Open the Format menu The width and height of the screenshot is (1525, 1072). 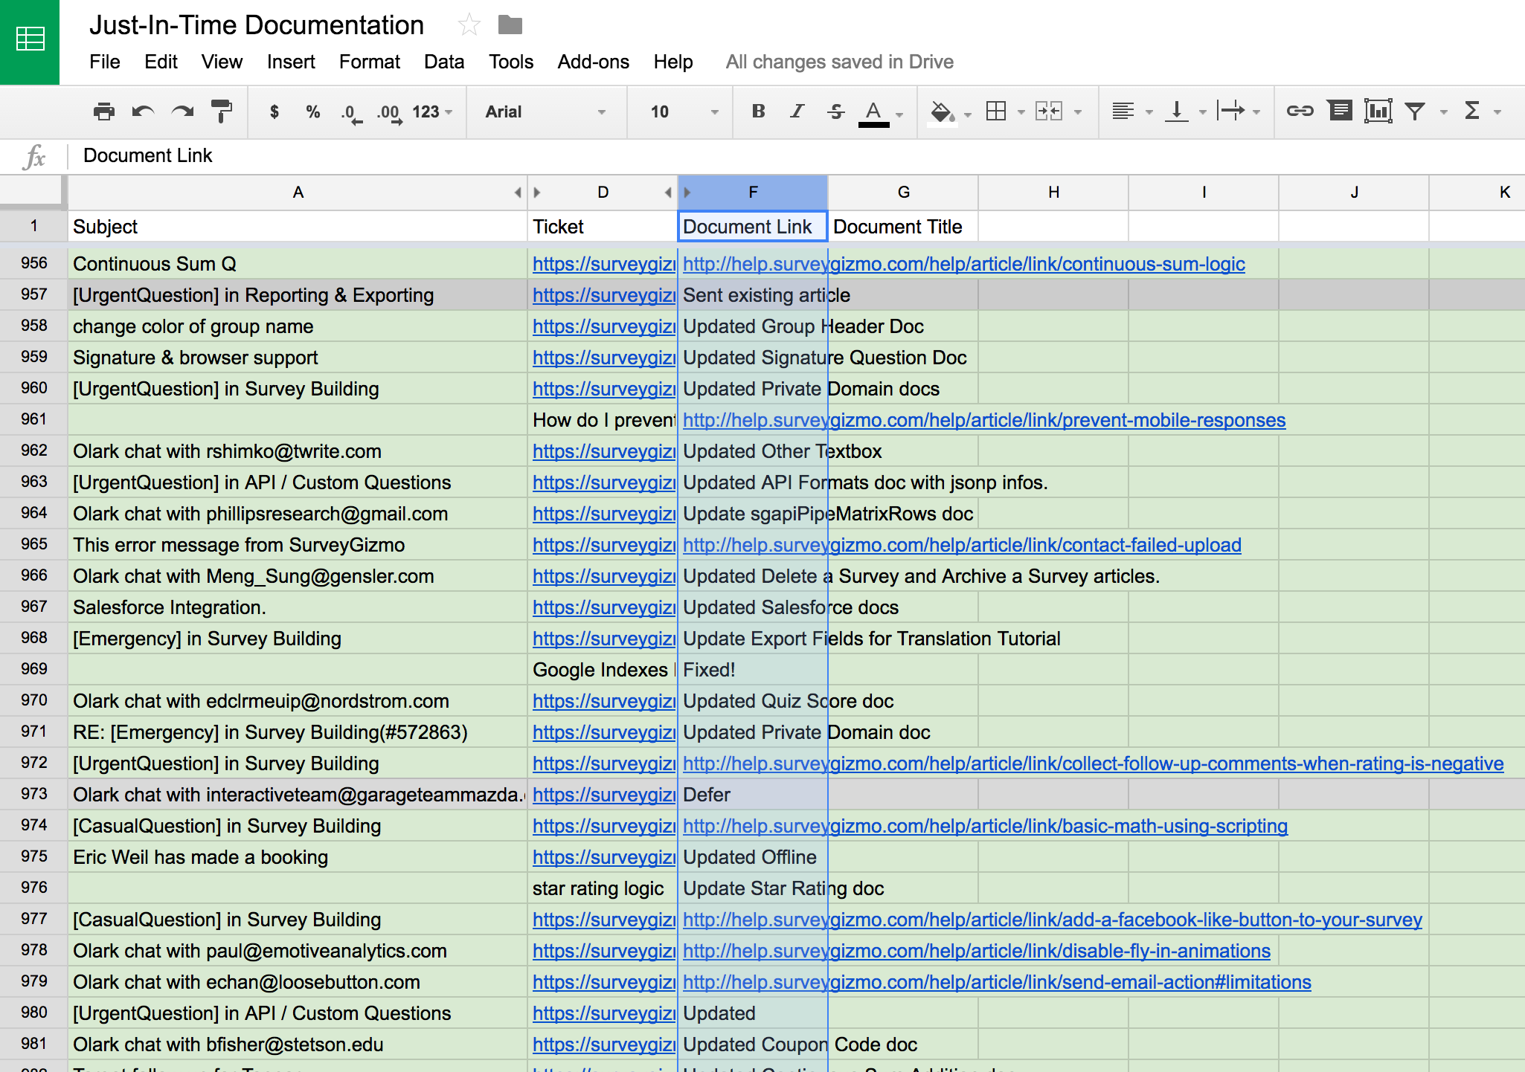pos(369,62)
